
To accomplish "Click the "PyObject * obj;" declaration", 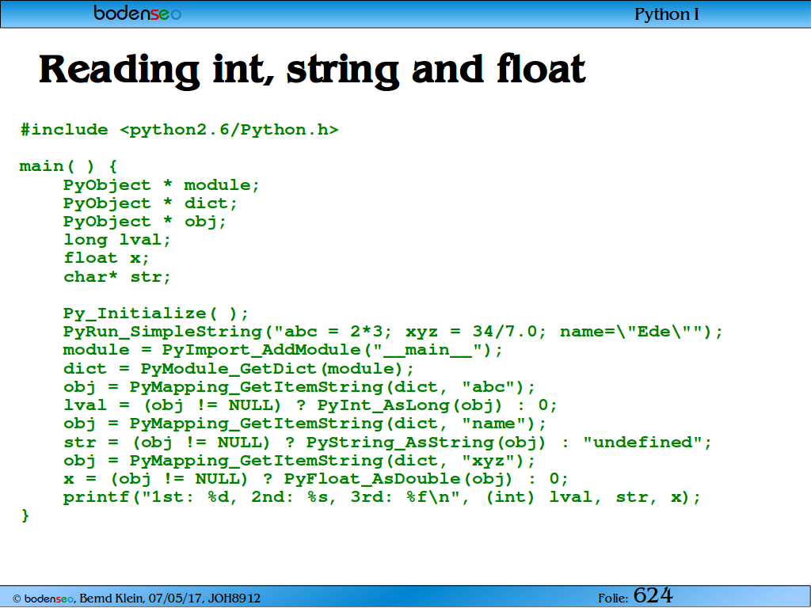I will (145, 222).
